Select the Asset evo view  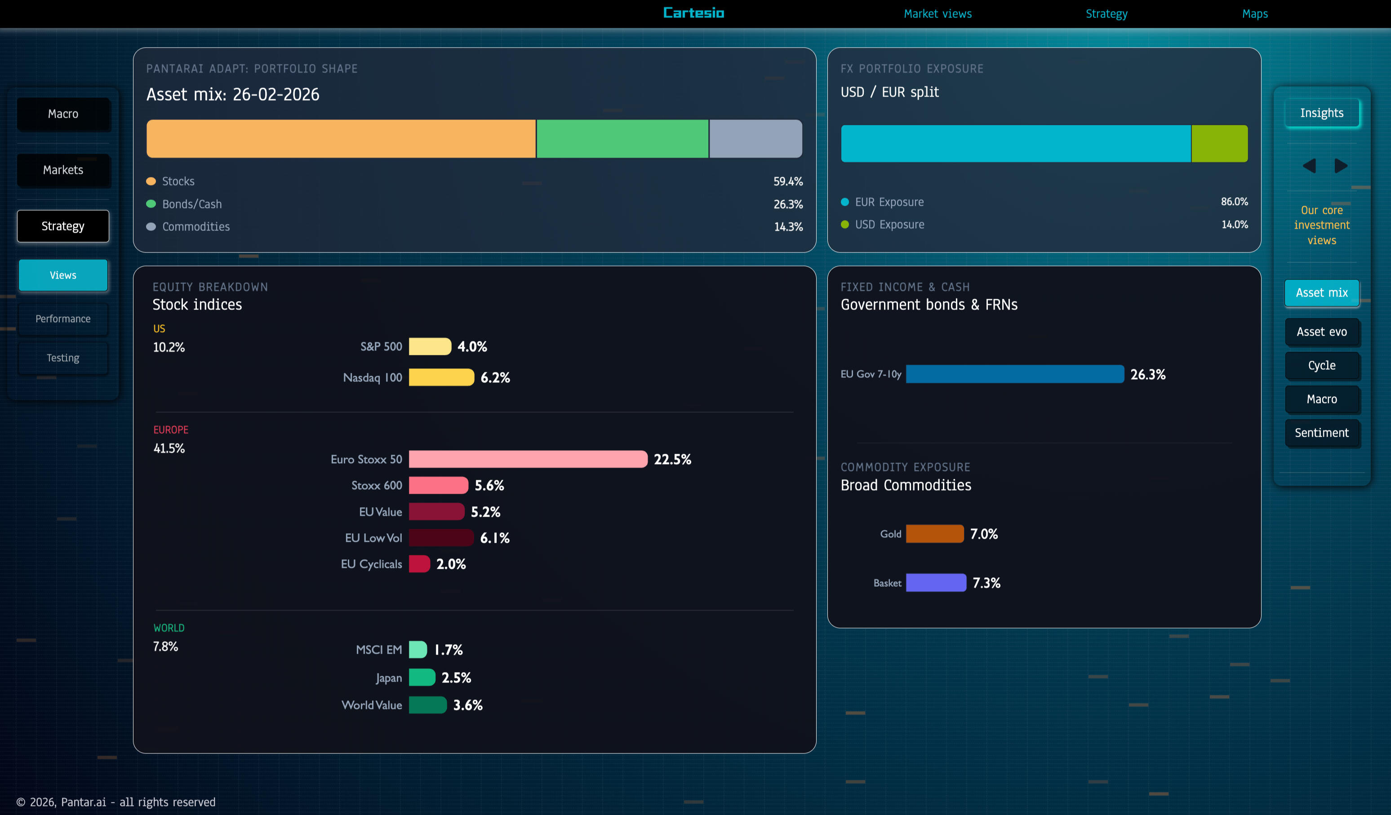(1321, 332)
